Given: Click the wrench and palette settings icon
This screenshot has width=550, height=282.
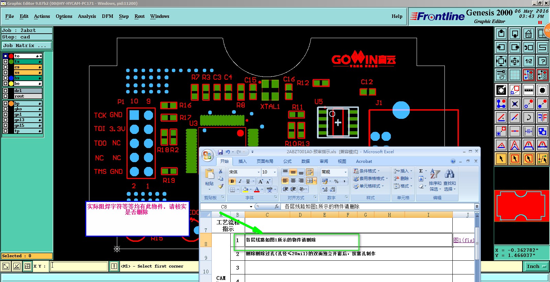Looking at the screenshot, I should click(501, 75).
